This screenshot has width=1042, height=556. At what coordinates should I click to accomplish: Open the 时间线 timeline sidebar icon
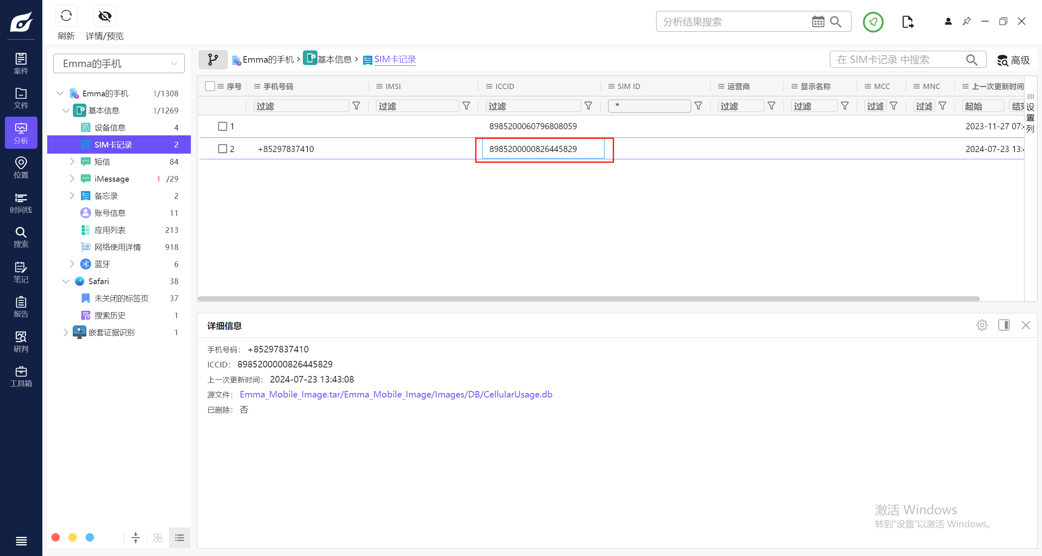point(21,203)
